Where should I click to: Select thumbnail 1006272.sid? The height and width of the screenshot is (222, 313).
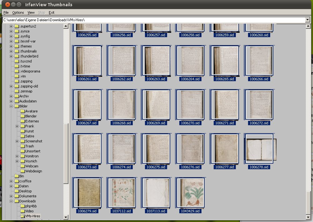(259, 105)
